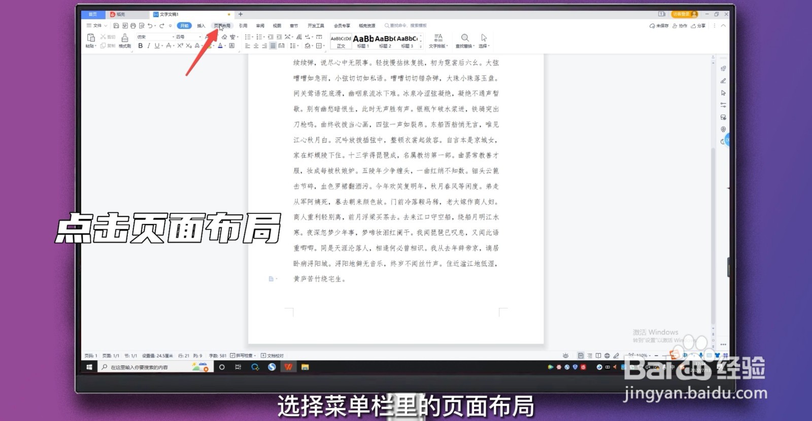The height and width of the screenshot is (421, 812).
Task: Toggle Underline formatting
Action: click(x=157, y=46)
